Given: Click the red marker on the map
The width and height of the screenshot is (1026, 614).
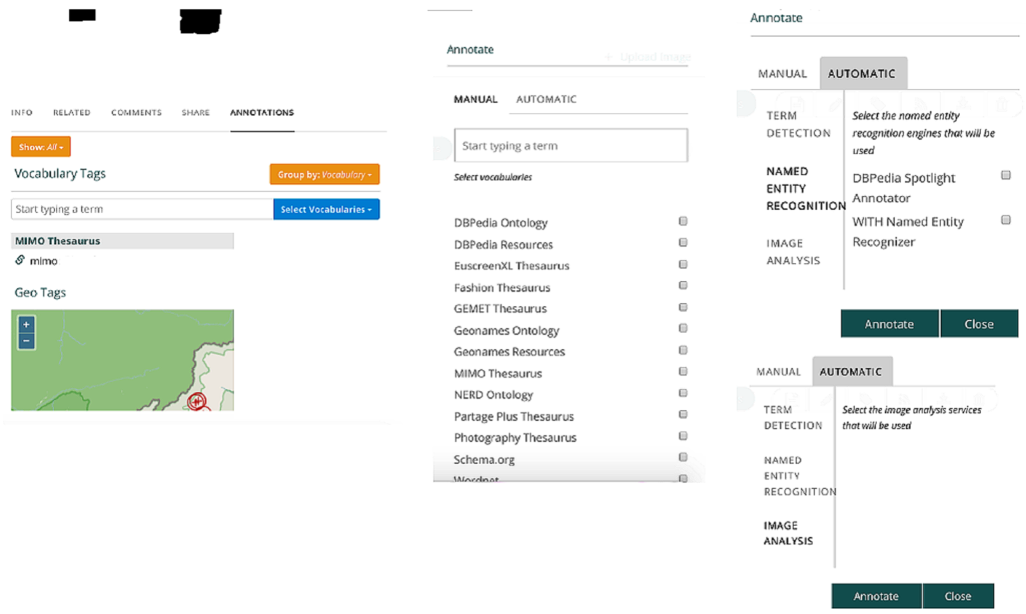Looking at the screenshot, I should 197,401.
